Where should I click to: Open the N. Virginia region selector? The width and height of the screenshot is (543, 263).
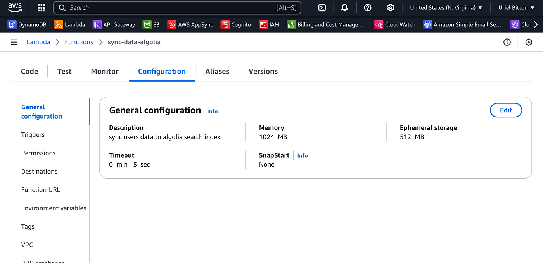click(445, 7)
